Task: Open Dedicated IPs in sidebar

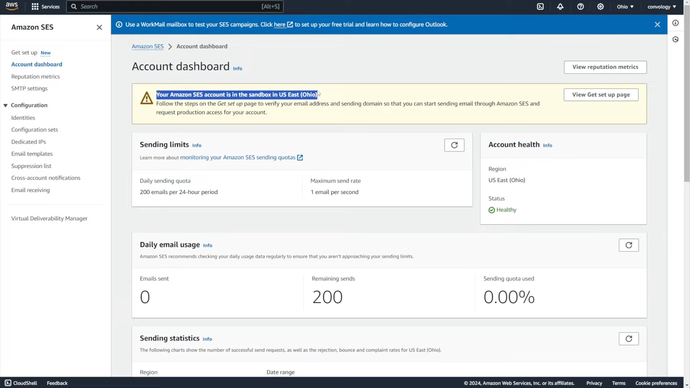Action: coord(28,142)
